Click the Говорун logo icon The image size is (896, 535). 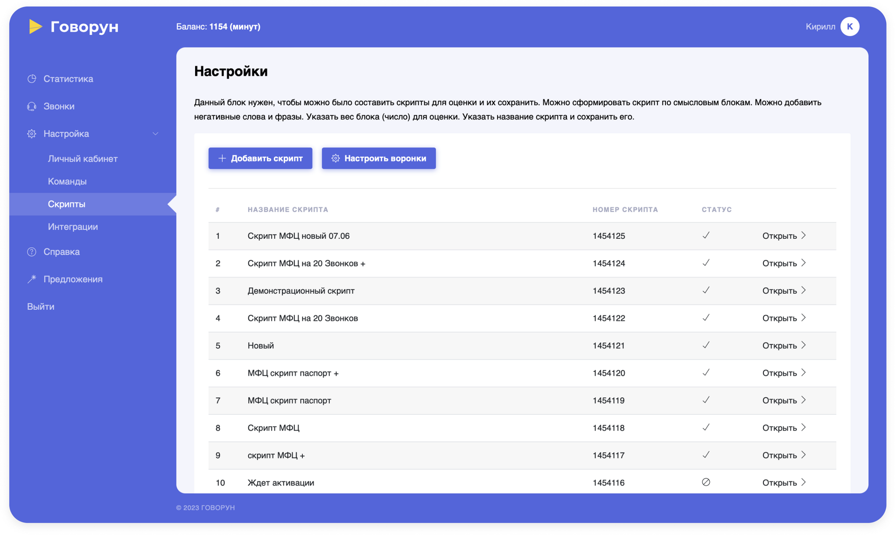[35, 27]
